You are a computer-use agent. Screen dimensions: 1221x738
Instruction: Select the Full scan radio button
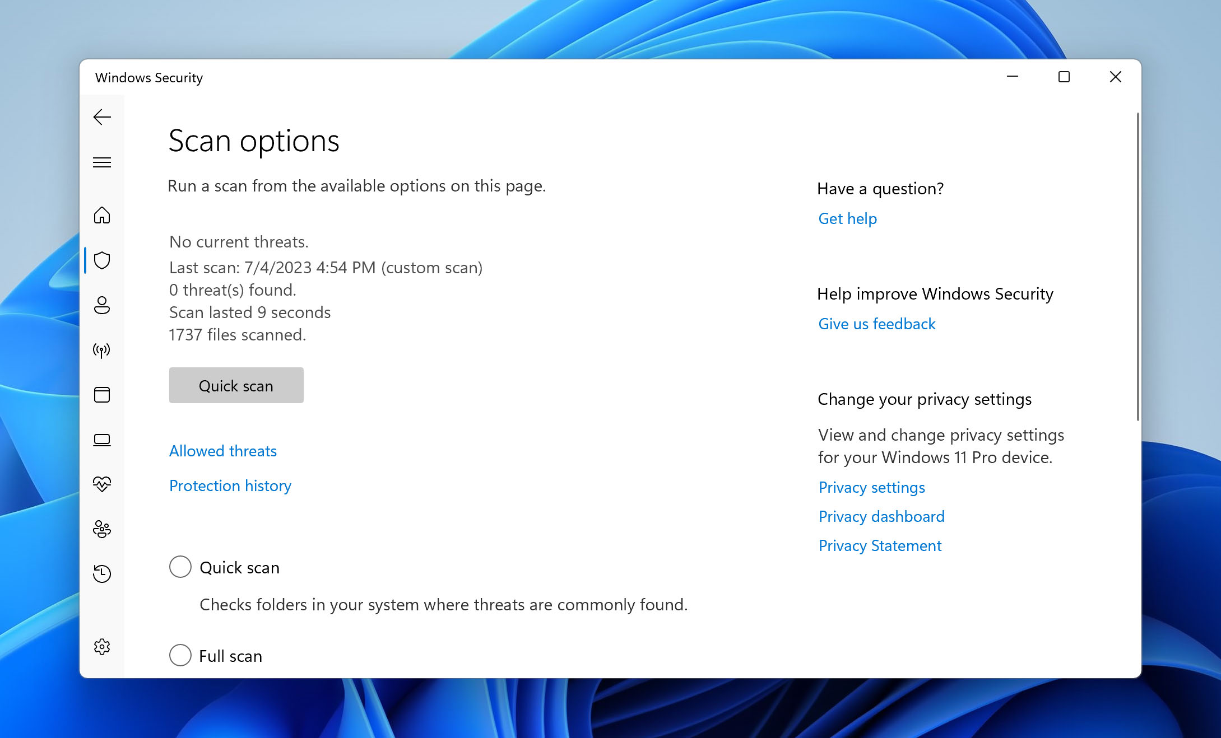pos(180,656)
